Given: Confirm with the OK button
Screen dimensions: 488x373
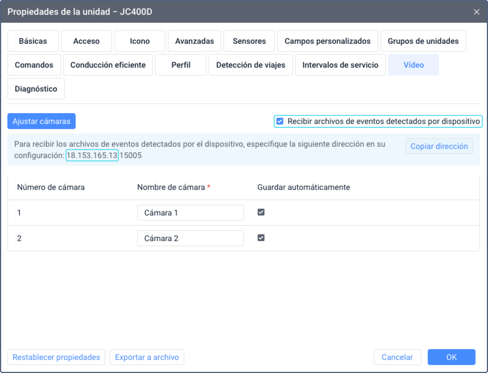Looking at the screenshot, I should coord(451,357).
